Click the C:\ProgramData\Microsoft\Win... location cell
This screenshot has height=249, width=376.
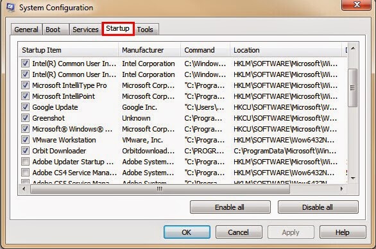pyautogui.click(x=285, y=151)
